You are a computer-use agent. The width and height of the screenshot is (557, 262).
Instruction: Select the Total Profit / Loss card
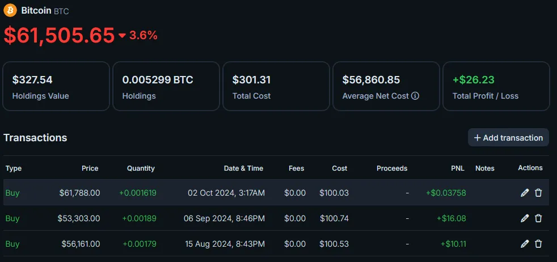[x=496, y=86]
